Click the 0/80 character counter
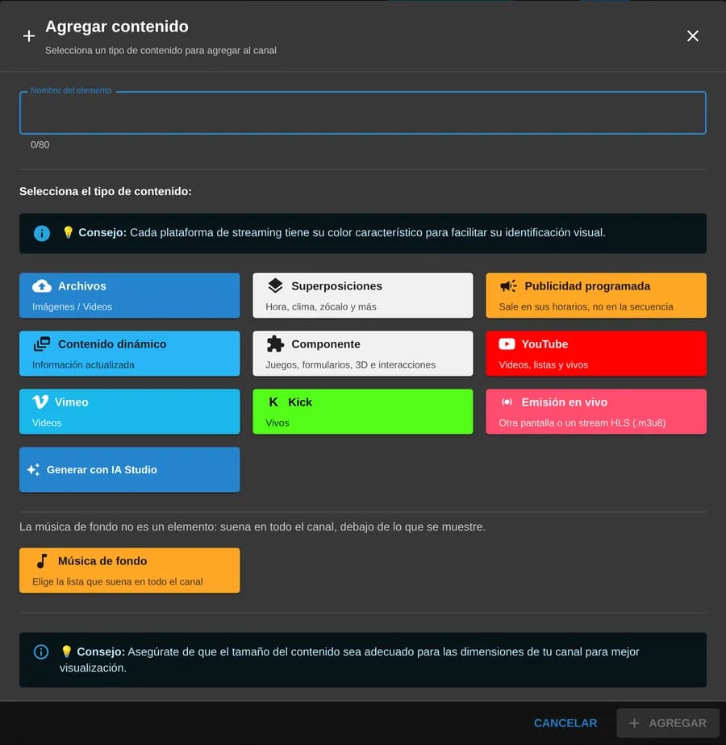This screenshot has width=726, height=745. 40,145
